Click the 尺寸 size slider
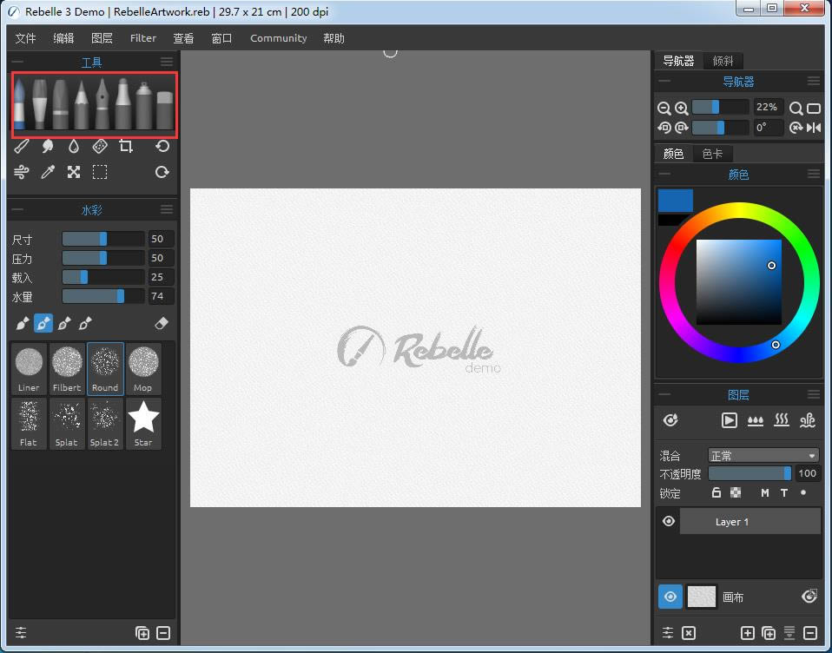This screenshot has height=653, width=832. coord(103,239)
